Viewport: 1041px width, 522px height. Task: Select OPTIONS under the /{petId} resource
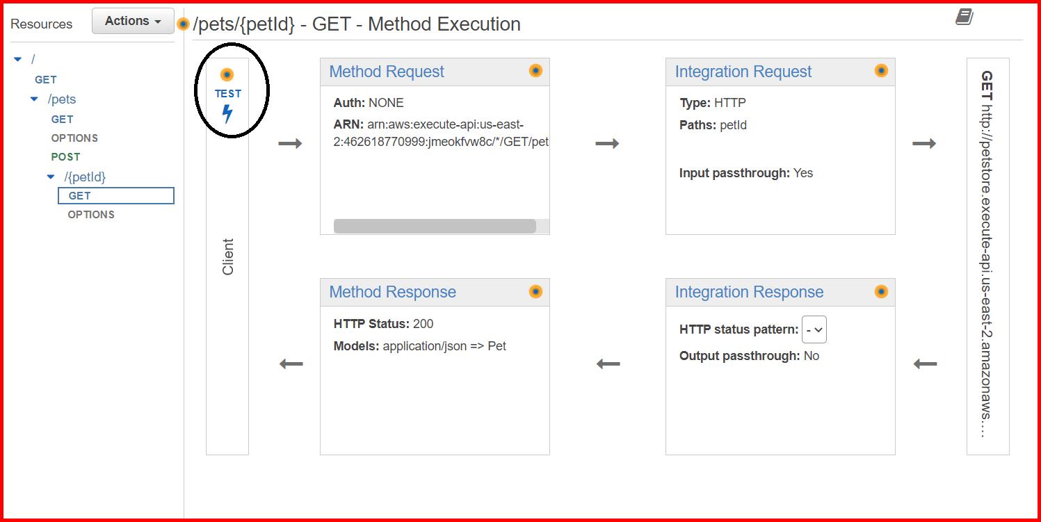90,214
